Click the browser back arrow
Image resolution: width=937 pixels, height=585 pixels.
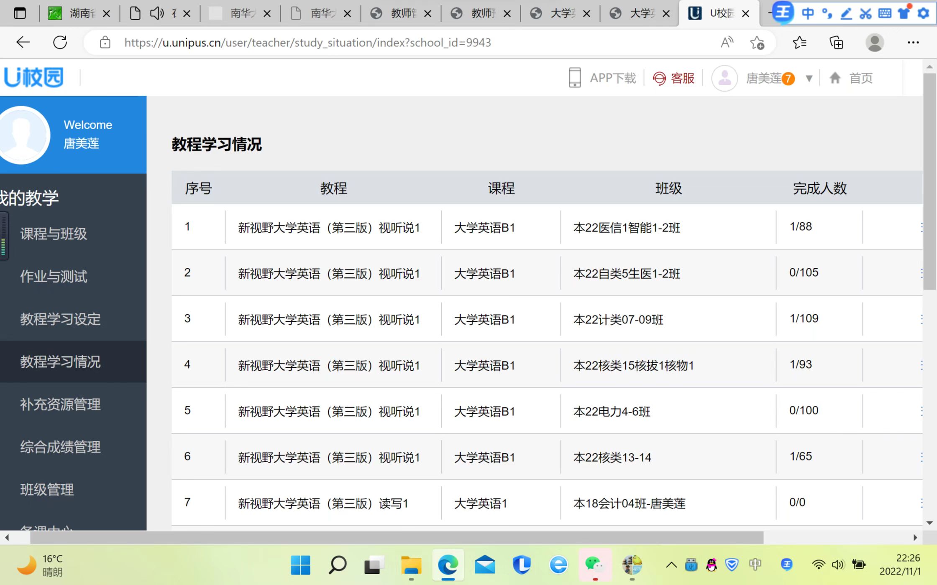click(x=23, y=42)
